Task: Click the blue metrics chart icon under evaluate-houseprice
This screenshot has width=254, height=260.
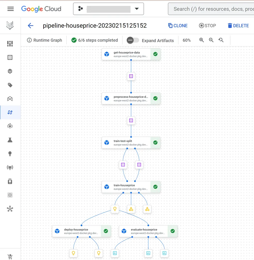Action: (x=148, y=253)
